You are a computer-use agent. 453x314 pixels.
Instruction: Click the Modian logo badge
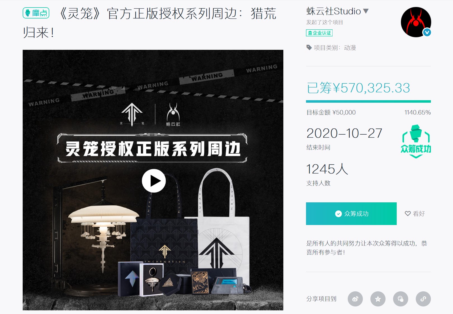click(36, 13)
